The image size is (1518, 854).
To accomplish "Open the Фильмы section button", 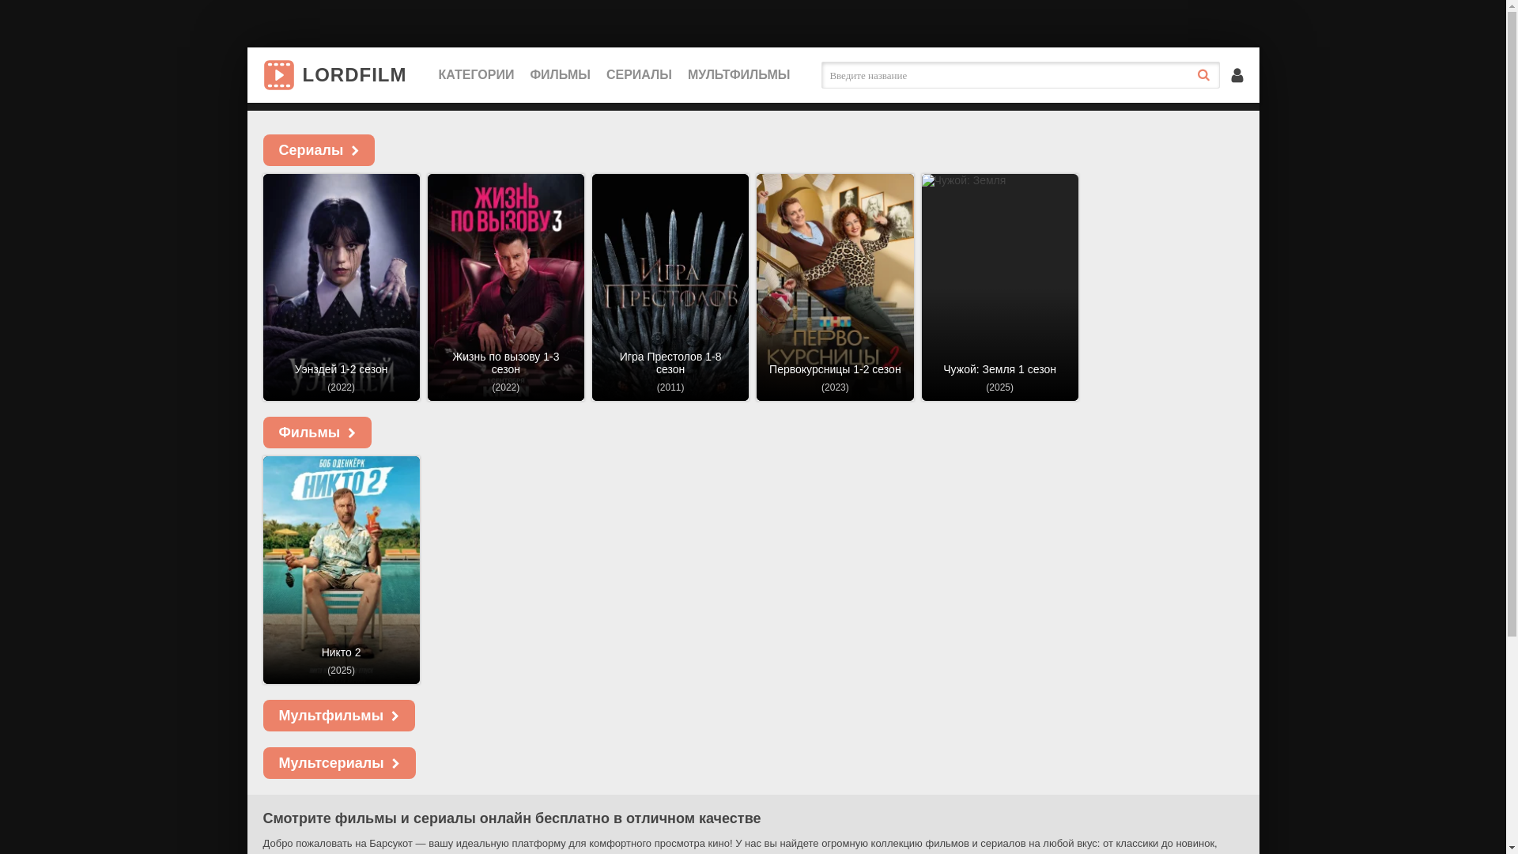I will 317,433.
